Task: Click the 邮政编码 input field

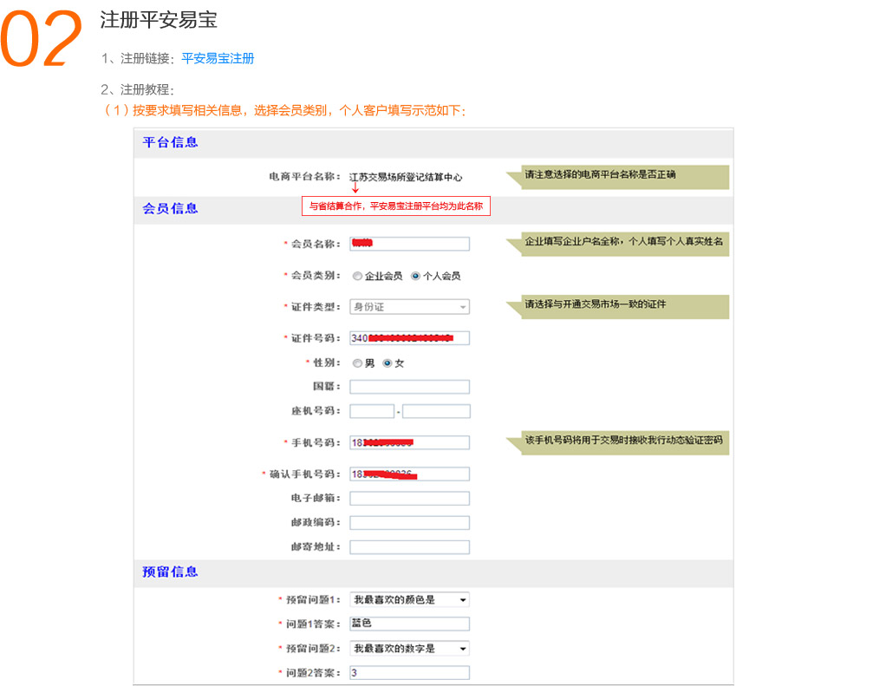Action: 409,523
